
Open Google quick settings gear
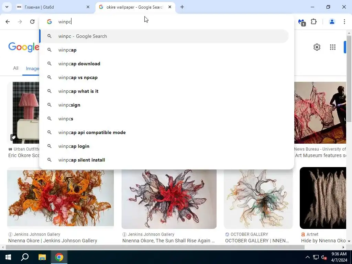[317, 47]
